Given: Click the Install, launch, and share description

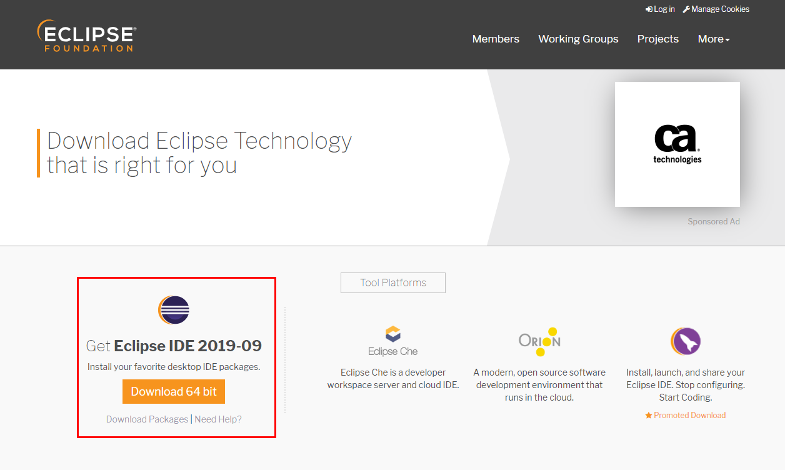Looking at the screenshot, I should [686, 385].
